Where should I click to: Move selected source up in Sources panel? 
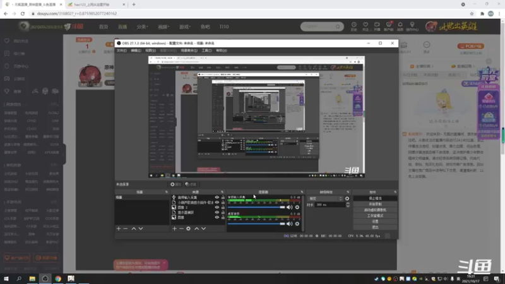[x=196, y=228]
